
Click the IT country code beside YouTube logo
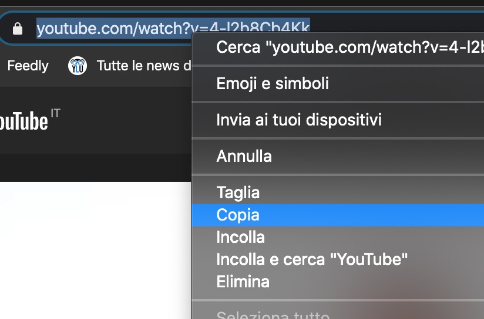pyautogui.click(x=56, y=113)
